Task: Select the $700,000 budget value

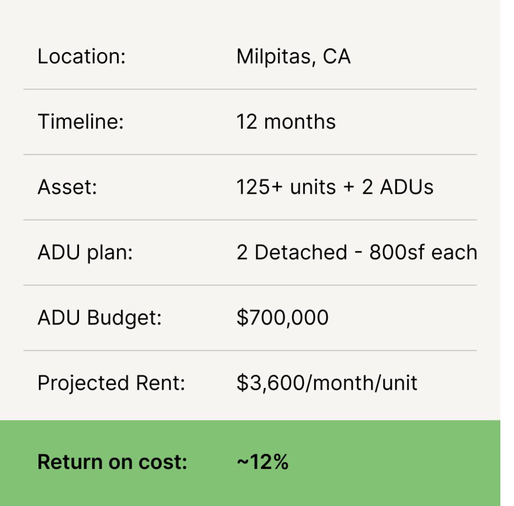Action: [282, 317]
